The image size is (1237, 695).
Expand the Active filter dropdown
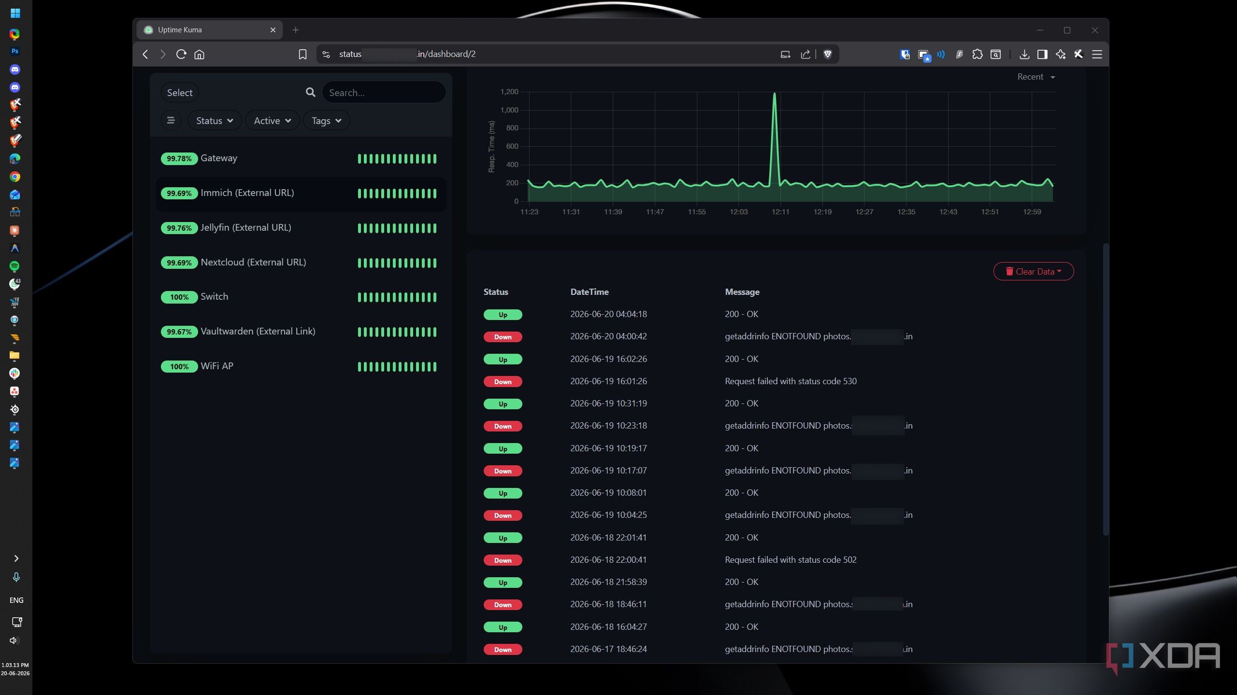(x=272, y=120)
